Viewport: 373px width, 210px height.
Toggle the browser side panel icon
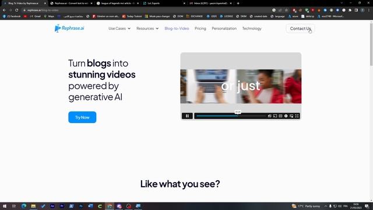point(356,10)
